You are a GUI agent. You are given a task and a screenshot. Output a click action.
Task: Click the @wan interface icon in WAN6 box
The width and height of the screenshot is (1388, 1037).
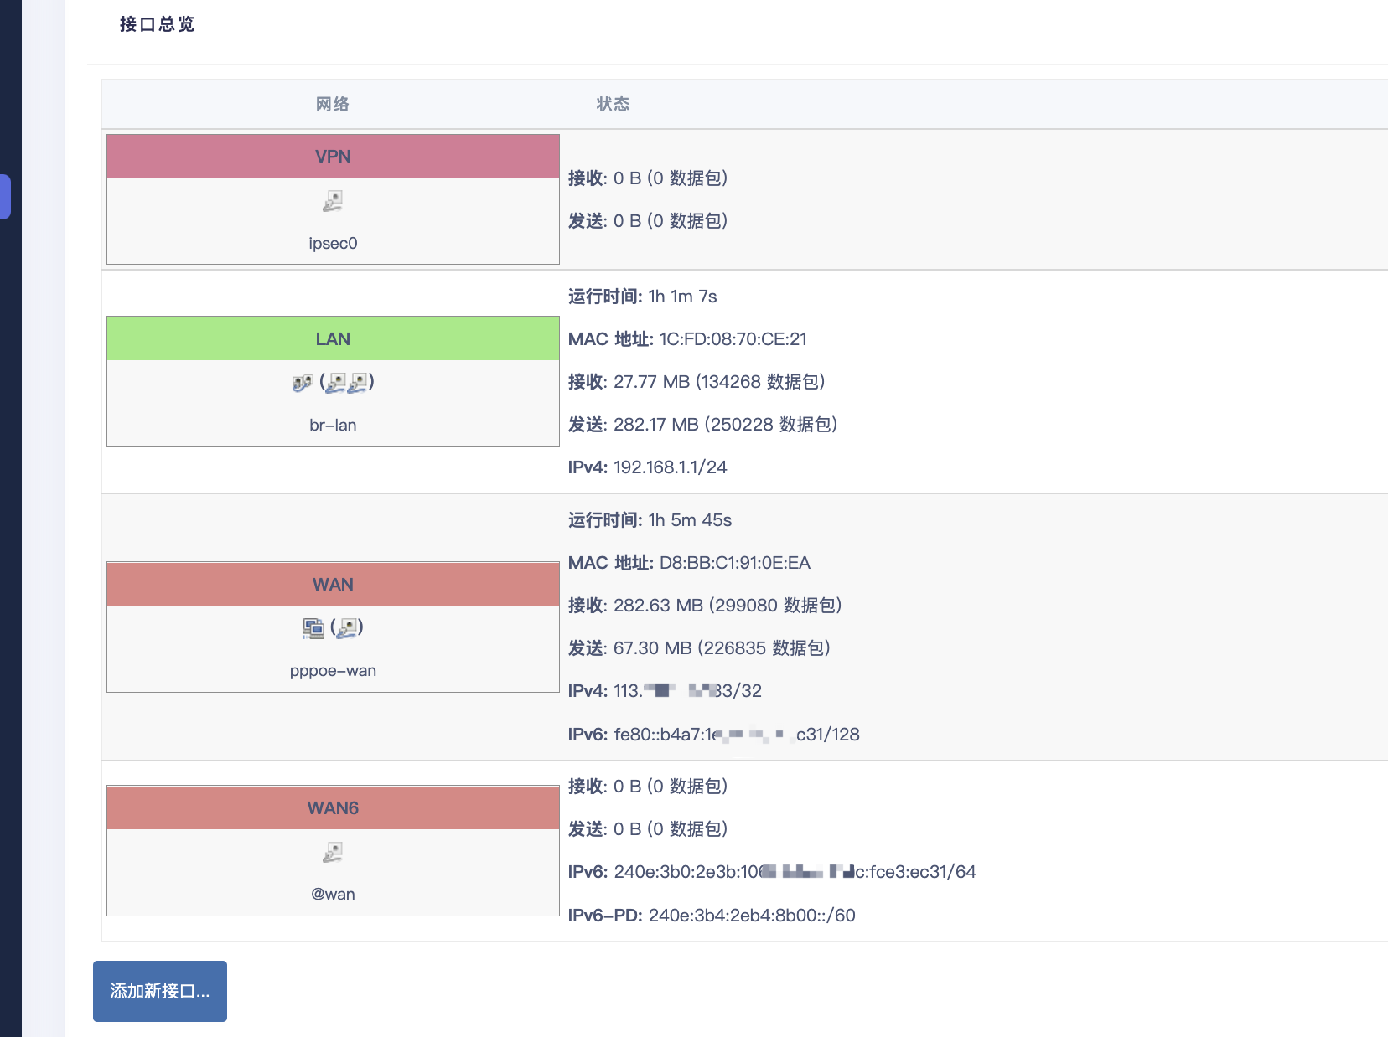click(x=333, y=851)
